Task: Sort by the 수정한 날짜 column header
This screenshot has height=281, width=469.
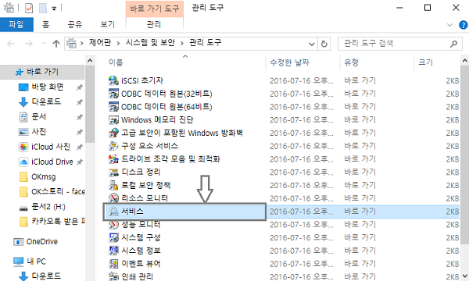Action: (x=289, y=62)
